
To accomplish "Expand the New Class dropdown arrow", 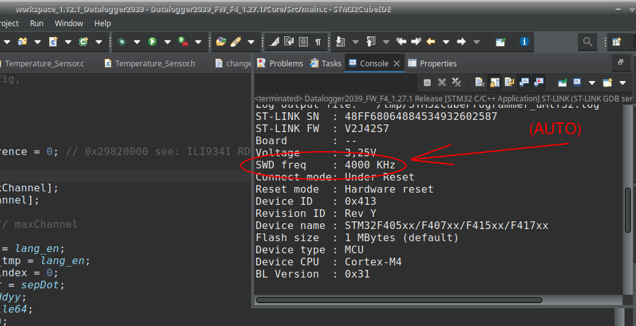I will coord(99,42).
